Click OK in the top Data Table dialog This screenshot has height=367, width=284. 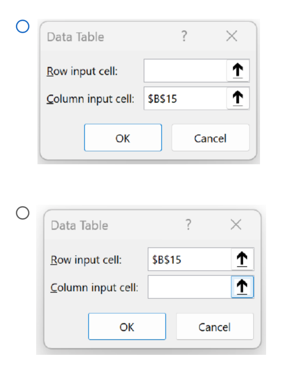tap(123, 138)
